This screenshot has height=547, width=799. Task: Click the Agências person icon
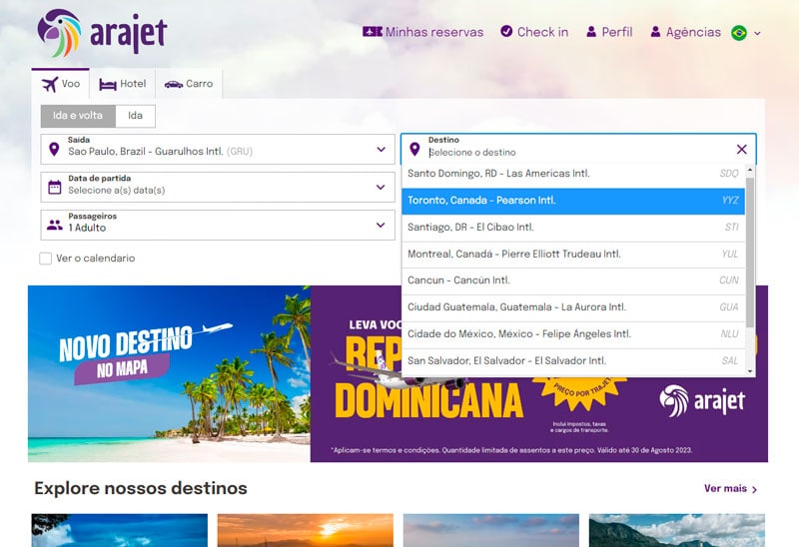[655, 32]
